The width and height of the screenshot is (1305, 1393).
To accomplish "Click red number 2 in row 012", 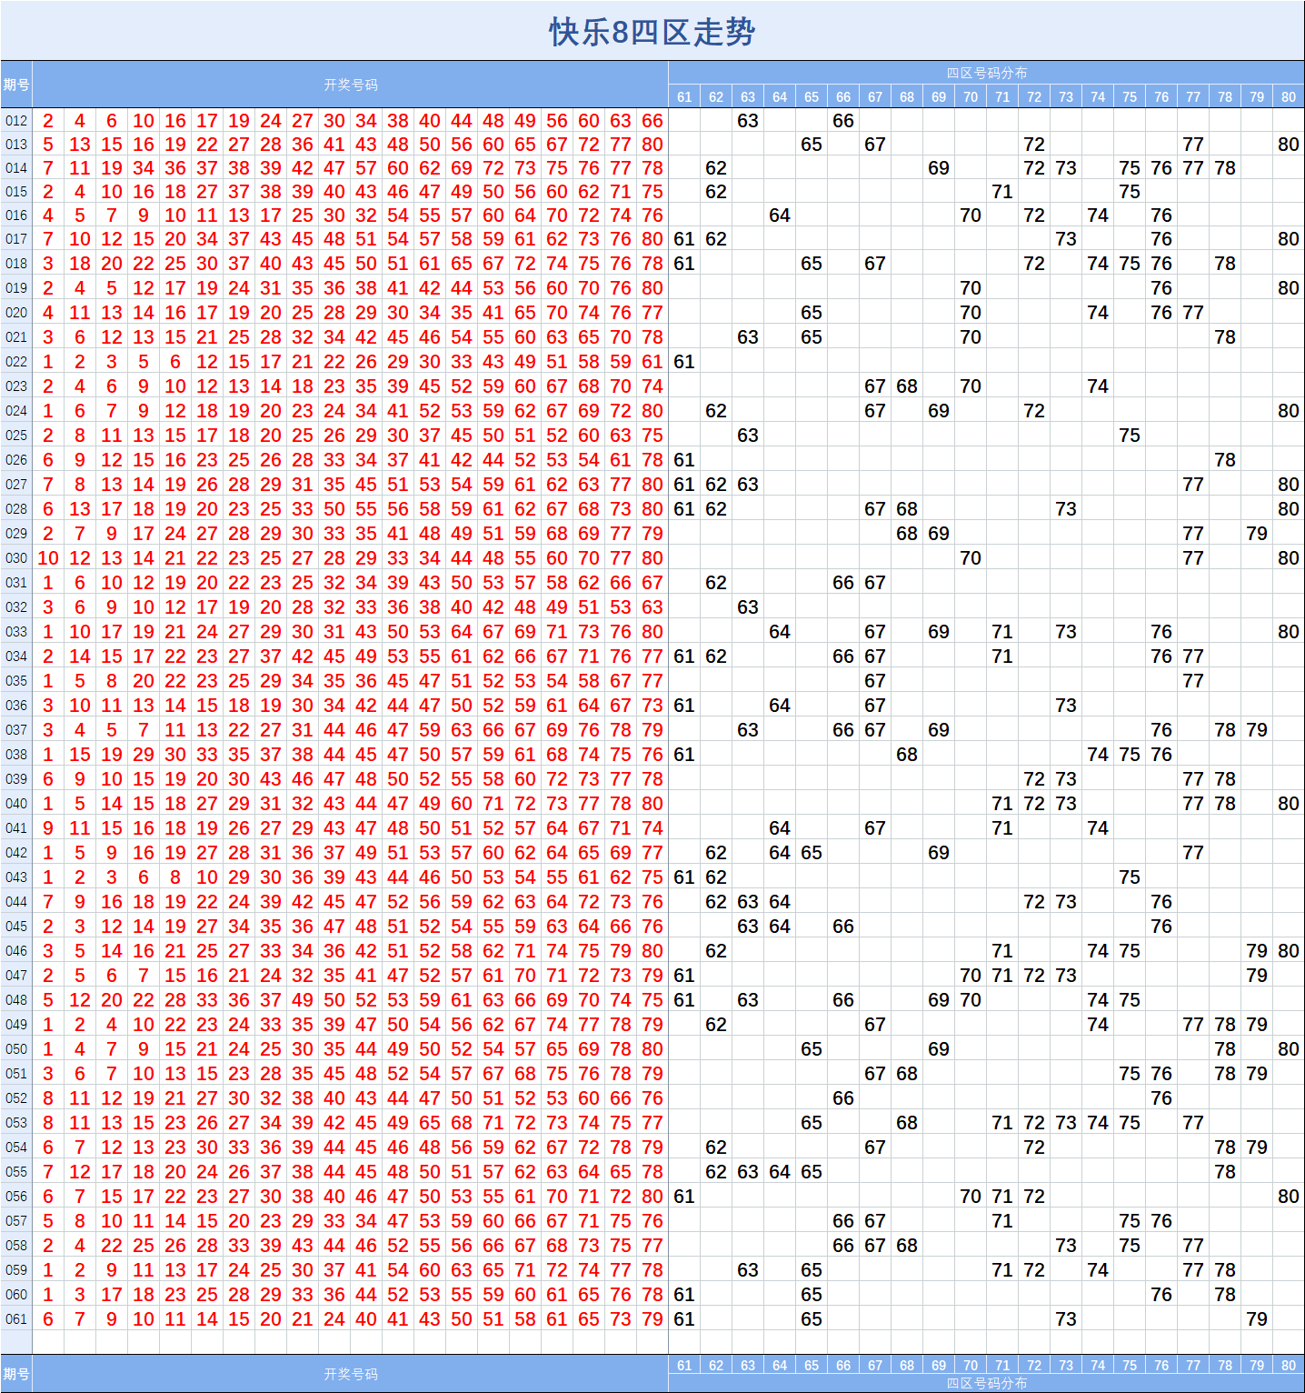I will pyautogui.click(x=48, y=121).
